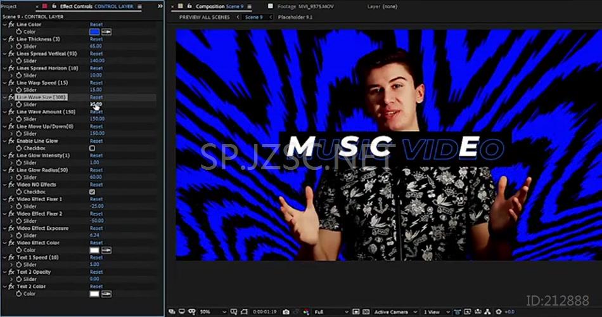The width and height of the screenshot is (602, 317).
Task: Open the white Text 2 Color swatch
Action: (x=94, y=294)
